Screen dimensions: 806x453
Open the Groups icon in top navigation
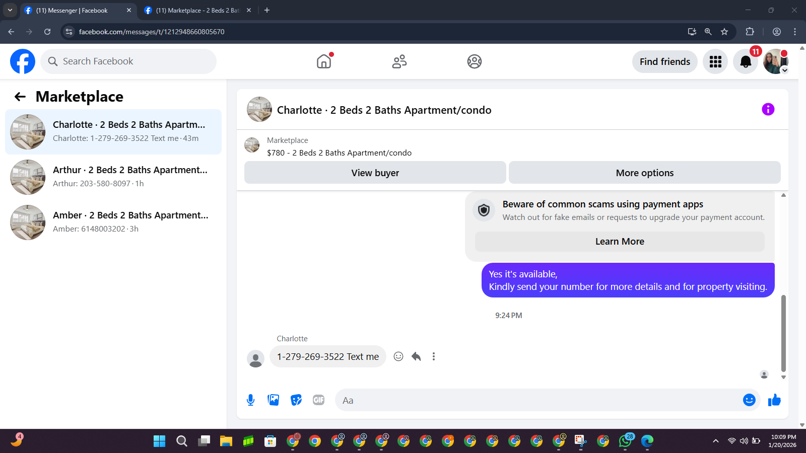[x=475, y=61]
